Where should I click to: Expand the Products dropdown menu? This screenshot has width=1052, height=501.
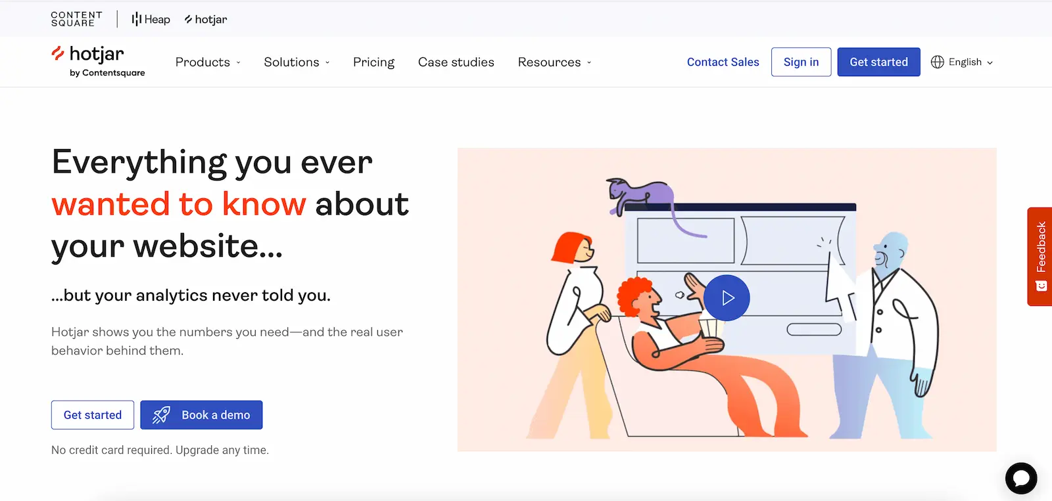[x=208, y=62]
